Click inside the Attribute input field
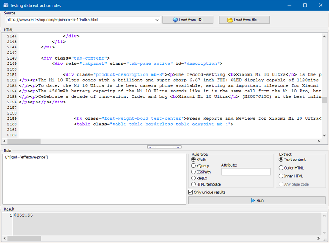The image size is (329, 243). click(x=246, y=172)
